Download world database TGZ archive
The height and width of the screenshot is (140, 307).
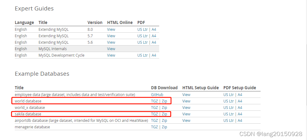[x=155, y=101]
